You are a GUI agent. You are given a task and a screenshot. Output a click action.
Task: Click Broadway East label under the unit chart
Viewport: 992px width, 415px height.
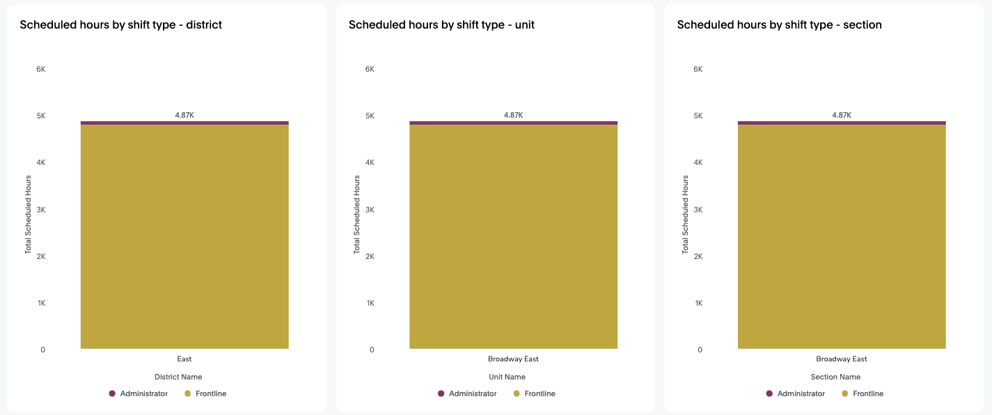[513, 359]
